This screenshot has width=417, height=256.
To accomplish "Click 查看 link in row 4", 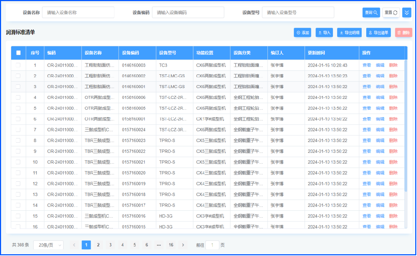I will click(x=367, y=97).
